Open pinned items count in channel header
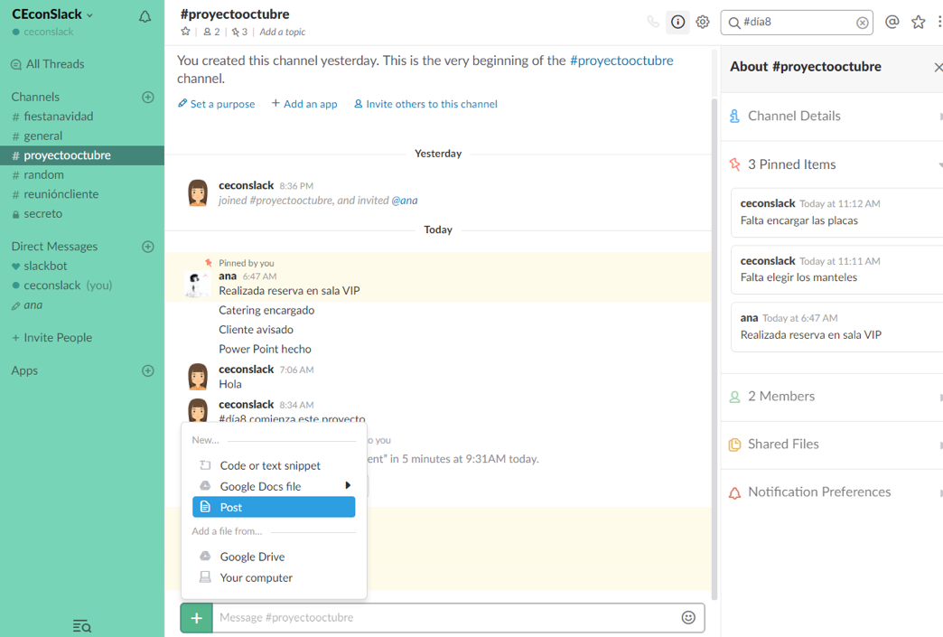This screenshot has height=637, width=943. tap(239, 32)
